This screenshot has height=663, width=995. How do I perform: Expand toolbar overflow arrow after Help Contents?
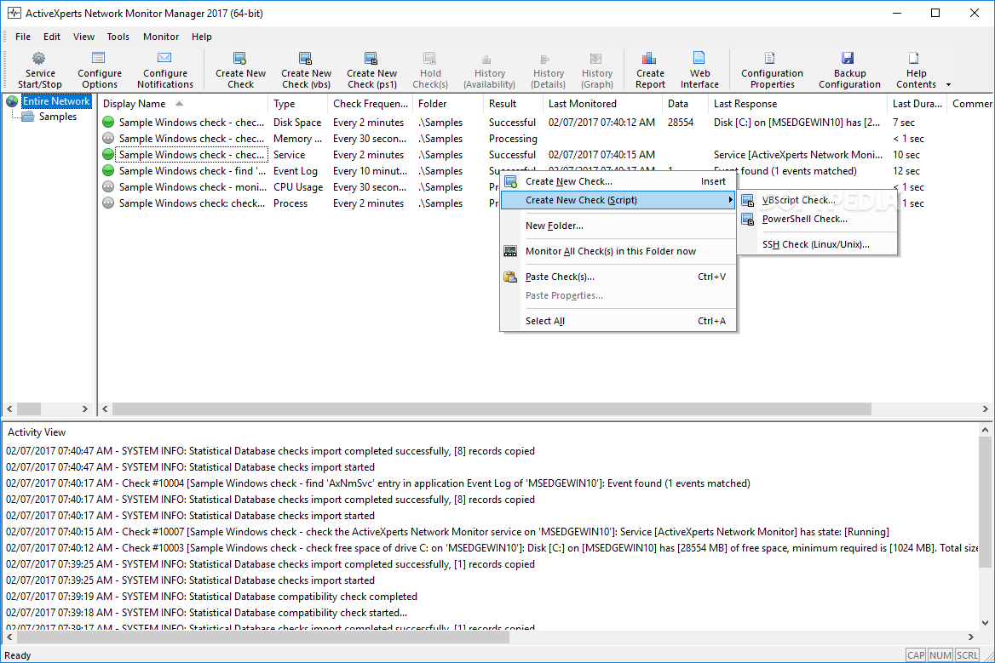click(x=949, y=84)
